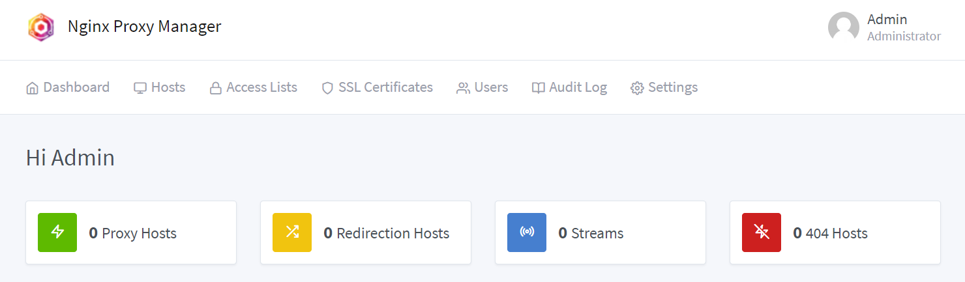Click the house icon beside Dashboard
The image size is (965, 282).
coord(32,88)
